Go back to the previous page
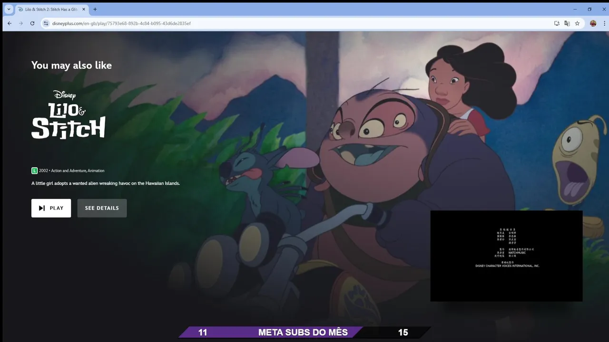The width and height of the screenshot is (609, 342). (10, 23)
